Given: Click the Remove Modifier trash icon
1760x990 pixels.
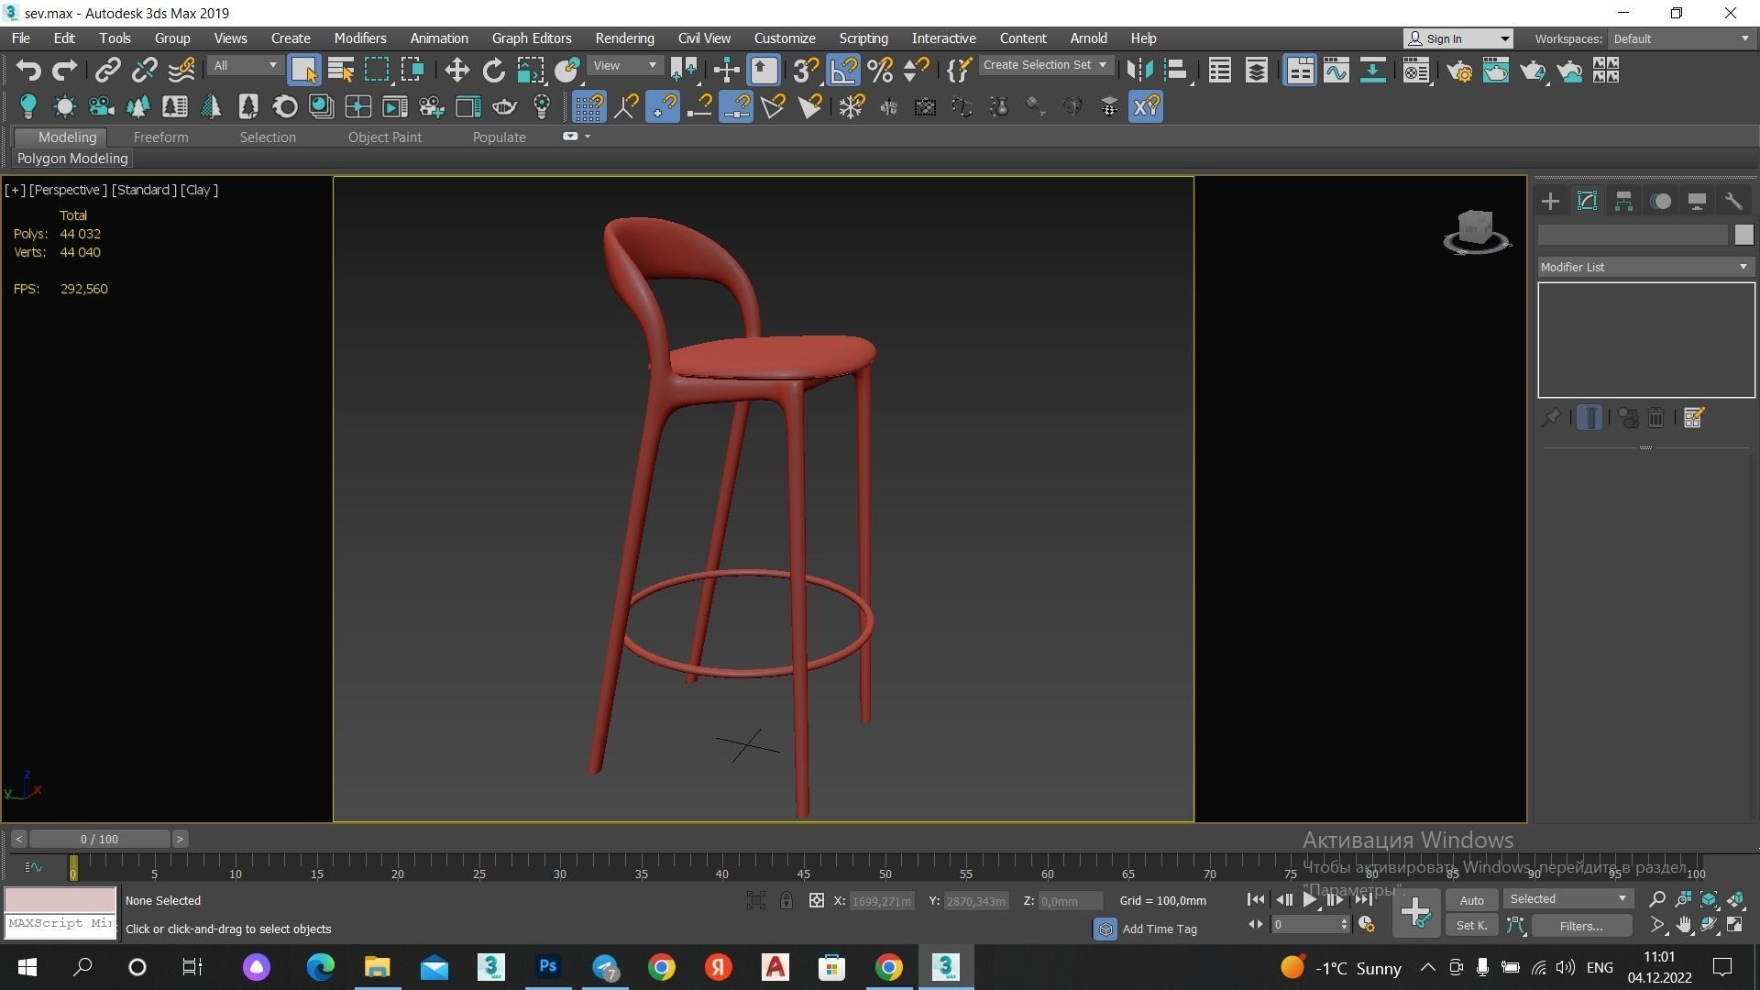Looking at the screenshot, I should (x=1655, y=418).
